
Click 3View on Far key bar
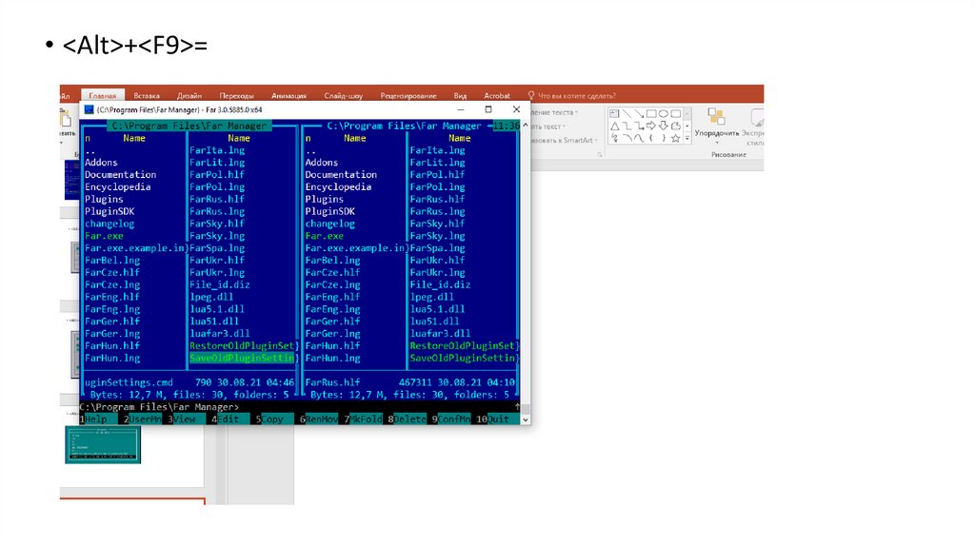(x=187, y=419)
